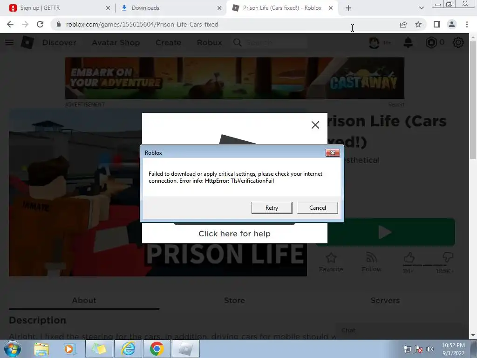Select the Servers tab
Screen dimensions: 477x358
(x=385, y=301)
